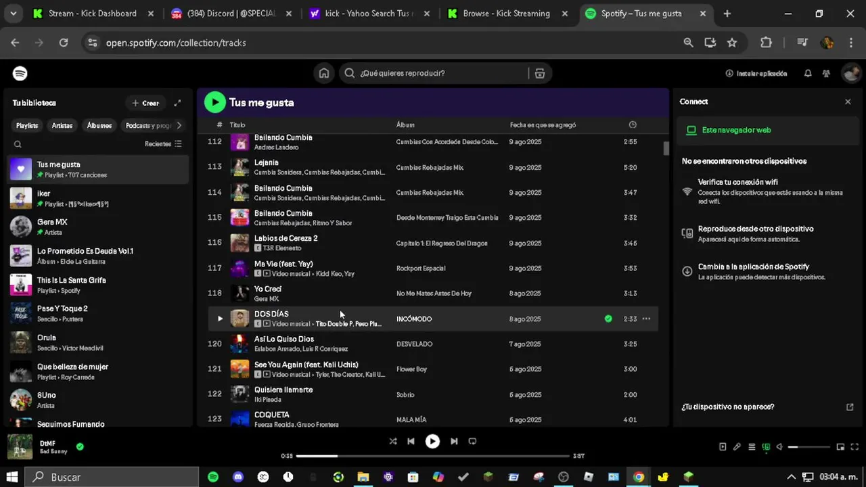
Task: Show lyrics with microphone icon
Action: click(x=737, y=446)
